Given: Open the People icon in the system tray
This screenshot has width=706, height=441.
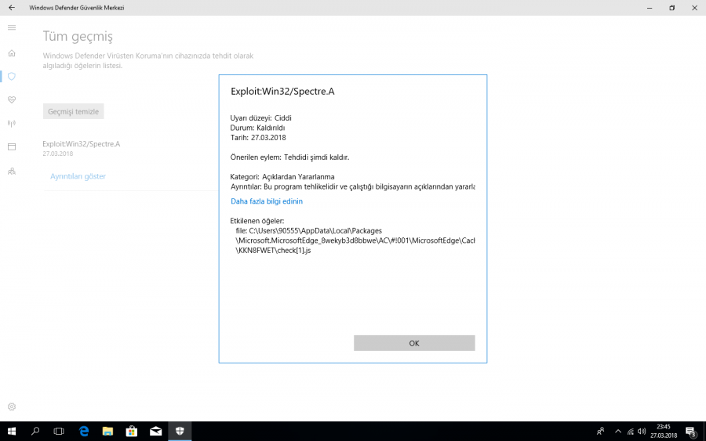Looking at the screenshot, I should point(600,432).
